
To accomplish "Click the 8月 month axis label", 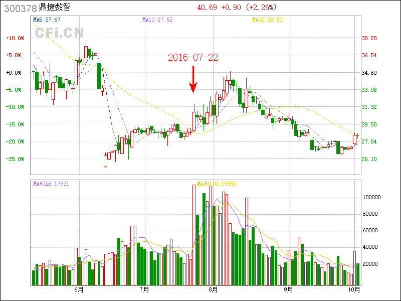I will point(213,289).
